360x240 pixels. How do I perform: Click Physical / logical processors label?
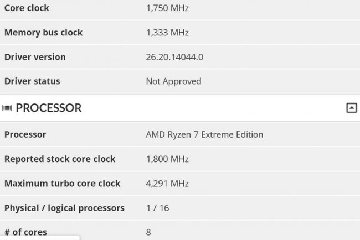(64, 208)
